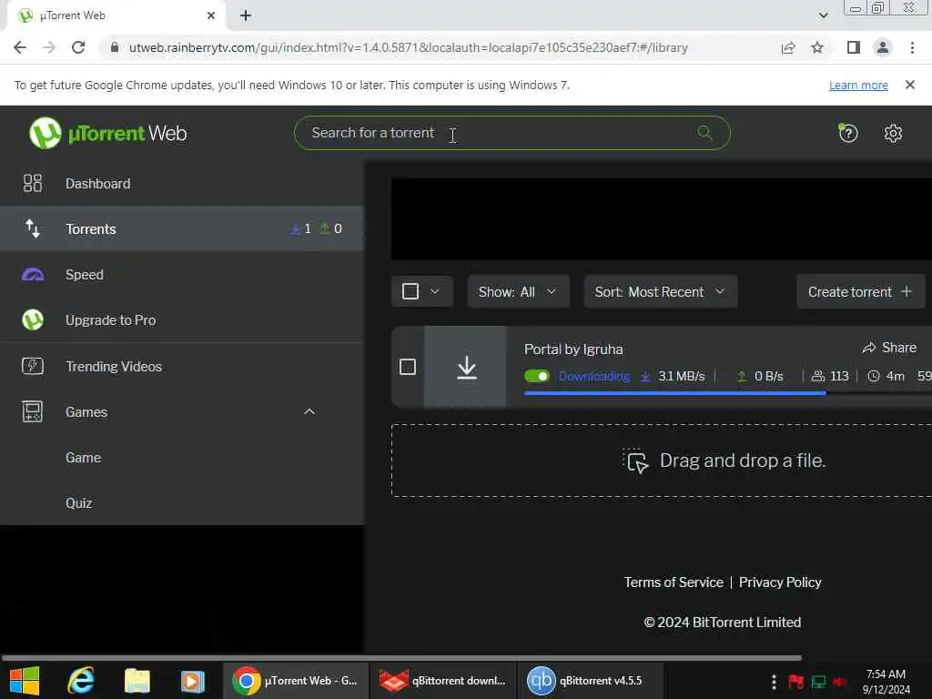The height and width of the screenshot is (699, 932).
Task: Open the settings gear icon
Action: click(x=893, y=133)
